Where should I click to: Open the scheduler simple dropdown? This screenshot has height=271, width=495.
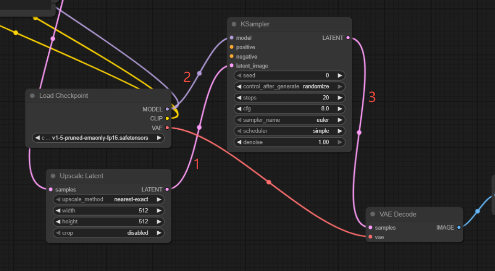click(x=289, y=131)
